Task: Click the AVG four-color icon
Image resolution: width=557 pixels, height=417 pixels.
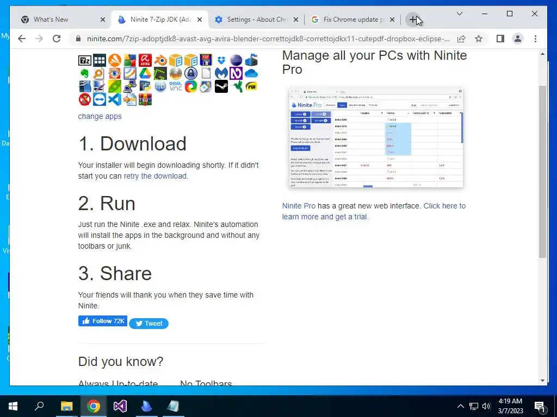Action: click(x=129, y=61)
